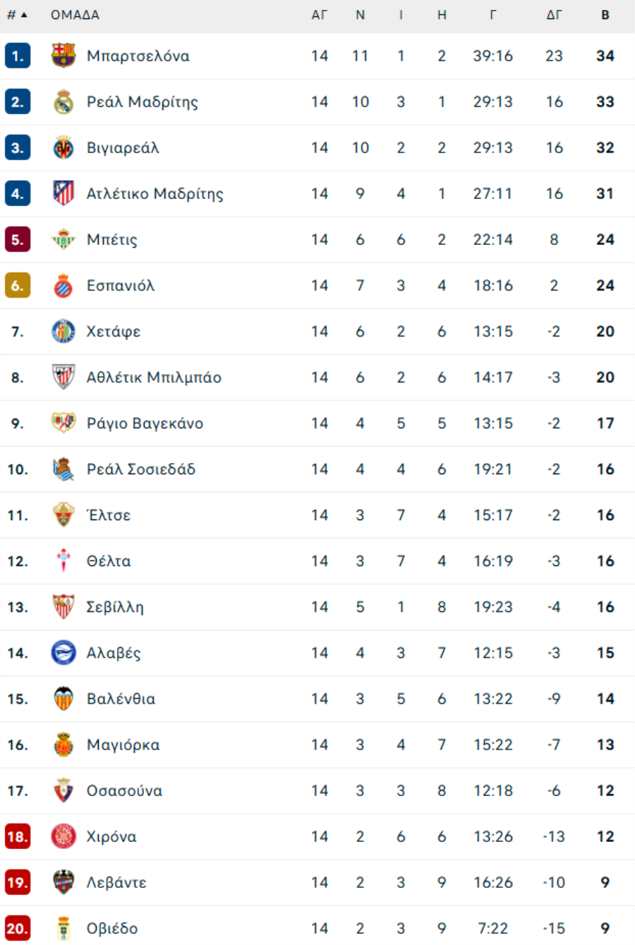Sort by wins column Ν header
The width and height of the screenshot is (635, 945).
pyautogui.click(x=360, y=15)
